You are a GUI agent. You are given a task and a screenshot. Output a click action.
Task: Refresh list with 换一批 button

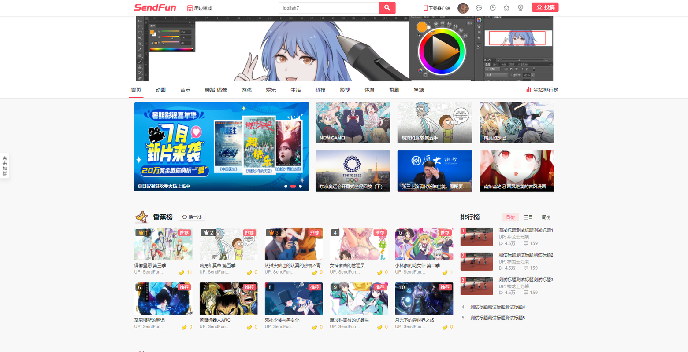192,217
